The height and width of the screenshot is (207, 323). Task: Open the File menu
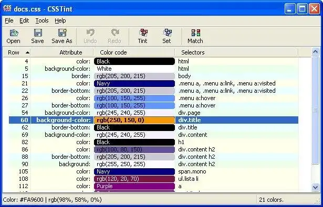pos(9,20)
